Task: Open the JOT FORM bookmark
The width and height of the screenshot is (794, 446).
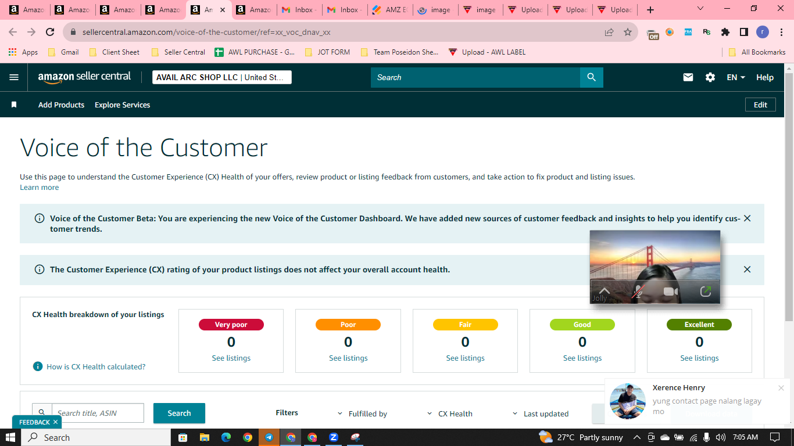Action: click(327, 52)
